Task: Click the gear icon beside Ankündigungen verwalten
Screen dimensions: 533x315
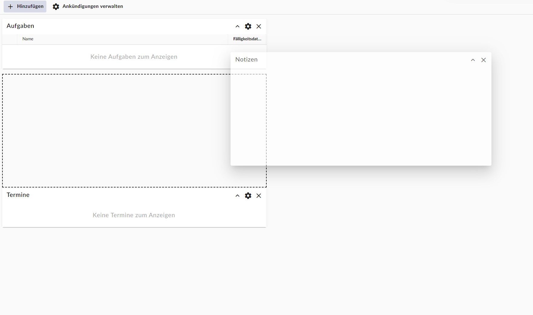Action: [x=56, y=7]
